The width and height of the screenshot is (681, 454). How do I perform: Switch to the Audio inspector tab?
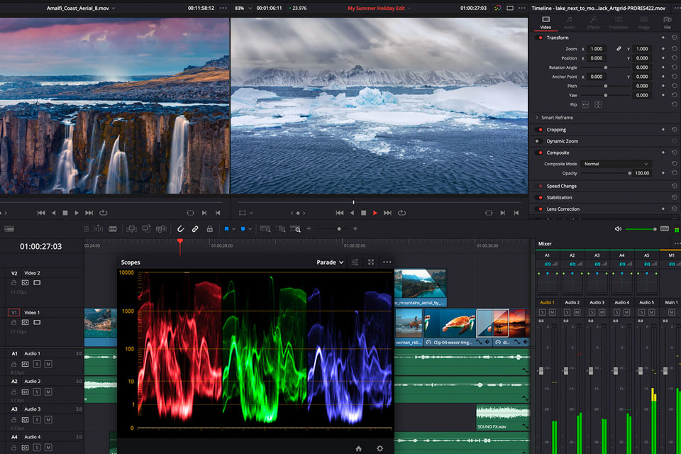[569, 23]
